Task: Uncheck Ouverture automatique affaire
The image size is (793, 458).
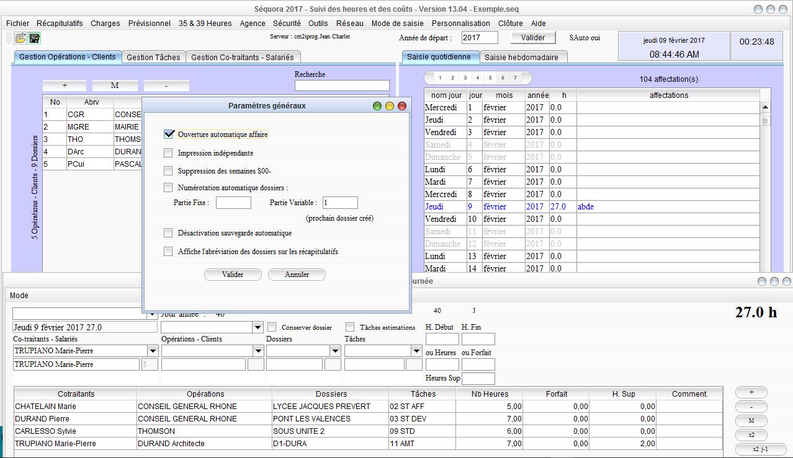Action: 168,133
